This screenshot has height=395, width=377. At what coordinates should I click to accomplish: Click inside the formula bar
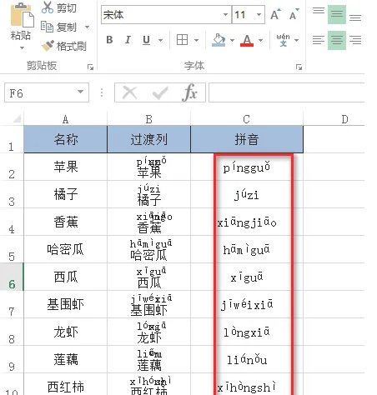pos(286,92)
